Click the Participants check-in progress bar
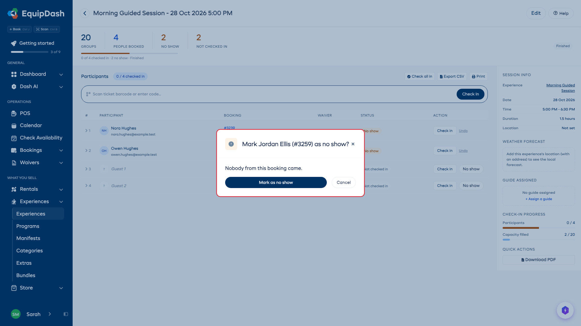The image size is (581, 326). pyautogui.click(x=539, y=228)
